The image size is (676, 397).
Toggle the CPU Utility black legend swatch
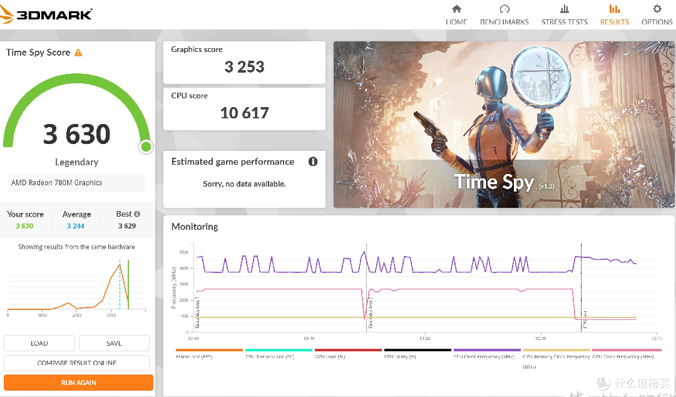[x=417, y=350]
